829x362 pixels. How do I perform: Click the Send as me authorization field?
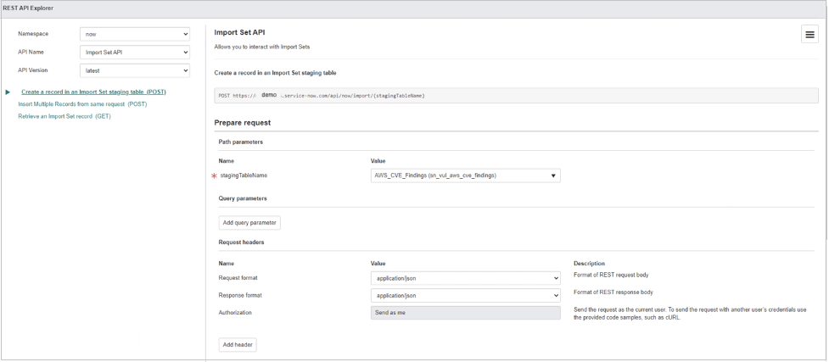click(465, 313)
